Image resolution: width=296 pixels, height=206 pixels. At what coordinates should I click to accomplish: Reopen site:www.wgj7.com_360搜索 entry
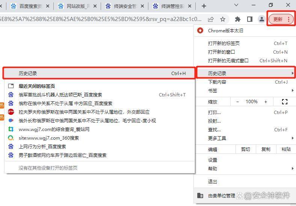coord(100,138)
